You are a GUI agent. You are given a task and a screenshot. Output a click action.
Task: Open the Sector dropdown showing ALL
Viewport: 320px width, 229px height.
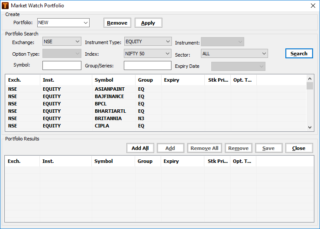[x=234, y=54]
